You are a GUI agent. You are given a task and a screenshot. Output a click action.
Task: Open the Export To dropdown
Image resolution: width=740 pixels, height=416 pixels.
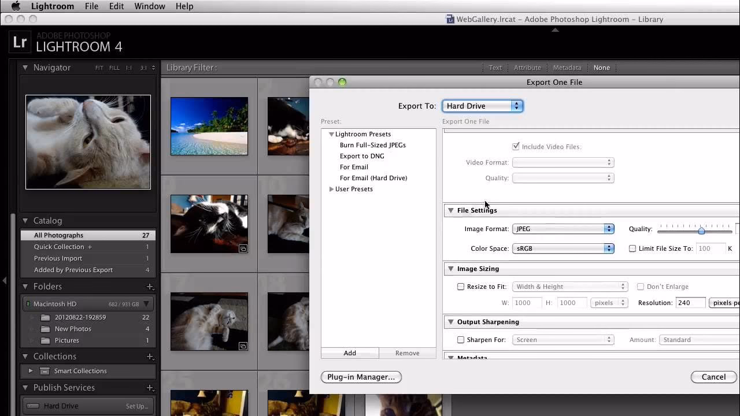click(482, 106)
